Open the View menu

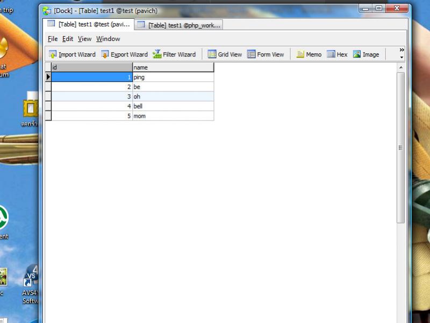tap(84, 39)
